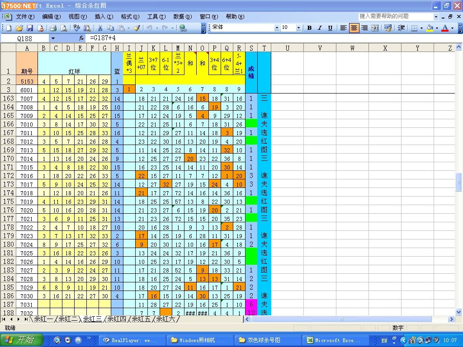Open the Research binoculars icon
The width and height of the screenshot is (463, 347).
point(87,28)
